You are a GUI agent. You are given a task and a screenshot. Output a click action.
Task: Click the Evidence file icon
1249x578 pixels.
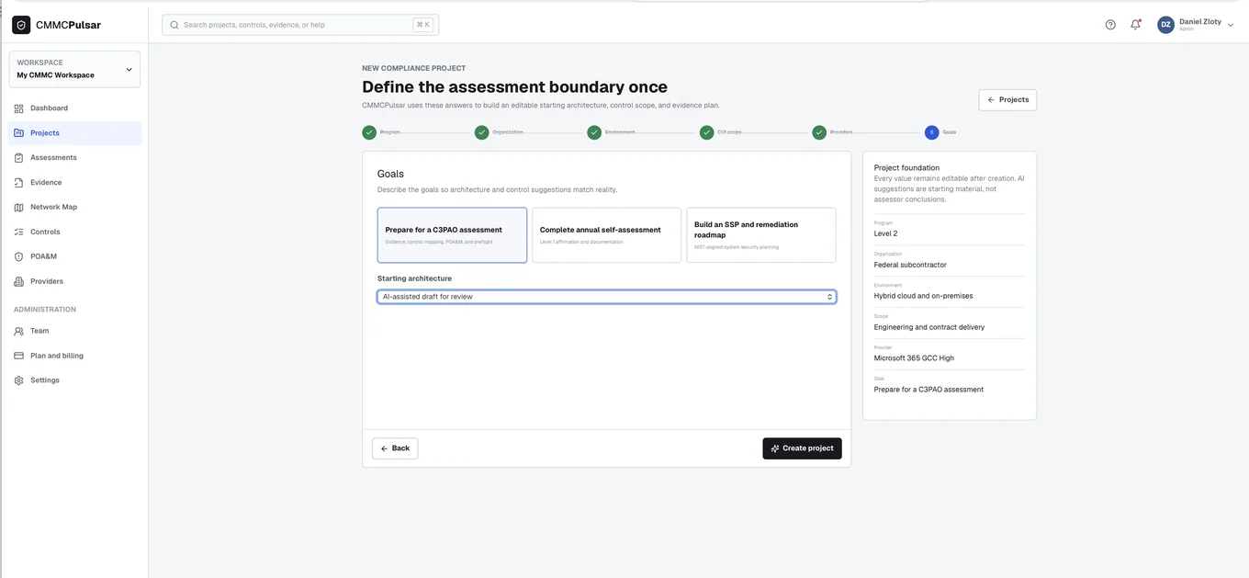click(18, 183)
